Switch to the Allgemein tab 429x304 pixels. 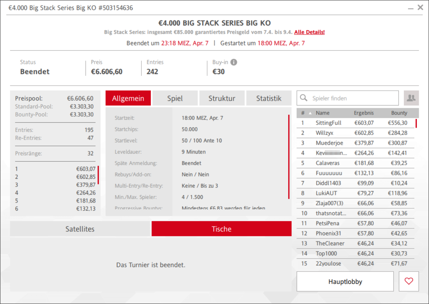tap(128, 98)
